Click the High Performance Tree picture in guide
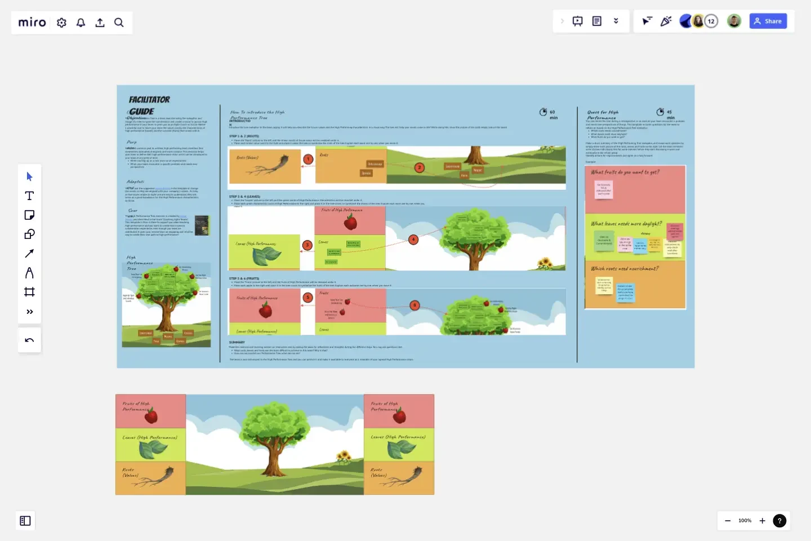The width and height of the screenshot is (811, 541). coord(166,305)
